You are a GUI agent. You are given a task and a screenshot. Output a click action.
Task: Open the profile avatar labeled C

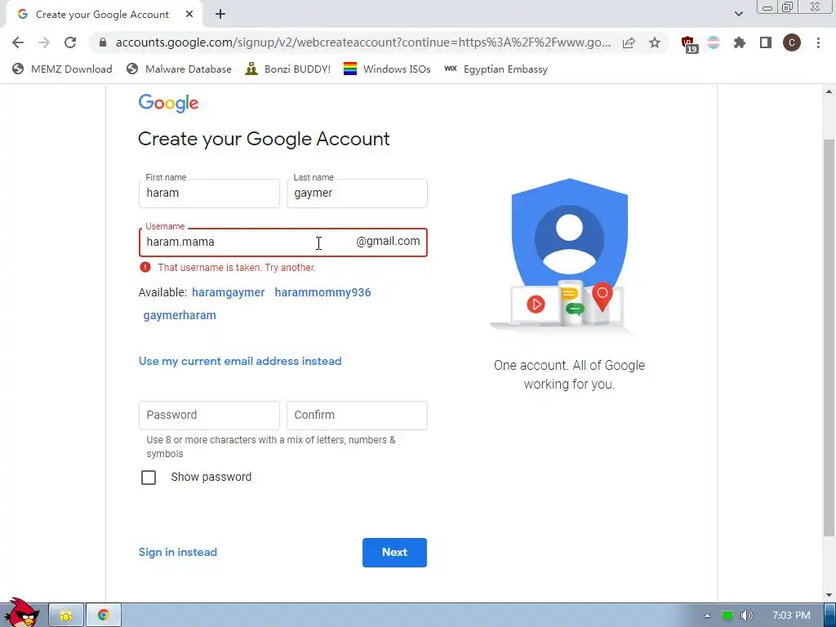(x=792, y=42)
